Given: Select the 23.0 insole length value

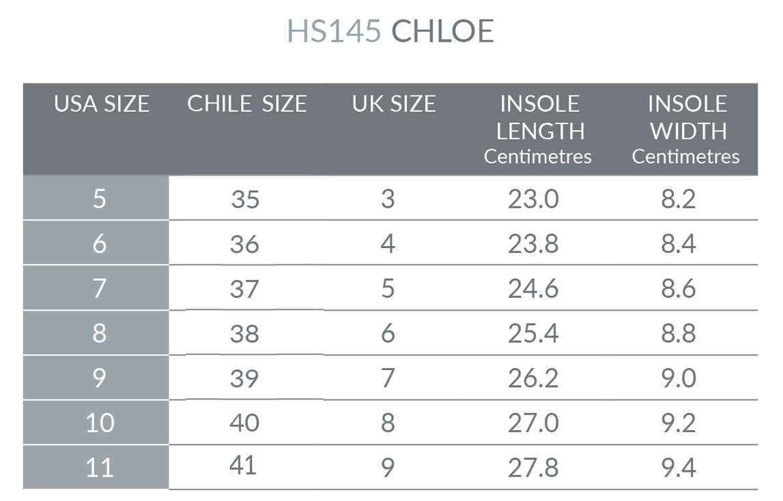Looking at the screenshot, I should click(533, 199).
